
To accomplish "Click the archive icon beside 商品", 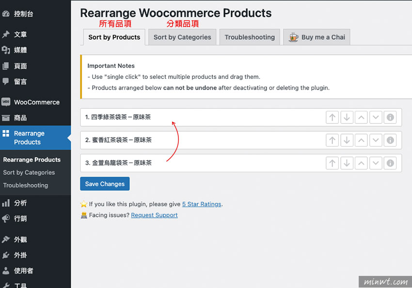I will (6, 118).
